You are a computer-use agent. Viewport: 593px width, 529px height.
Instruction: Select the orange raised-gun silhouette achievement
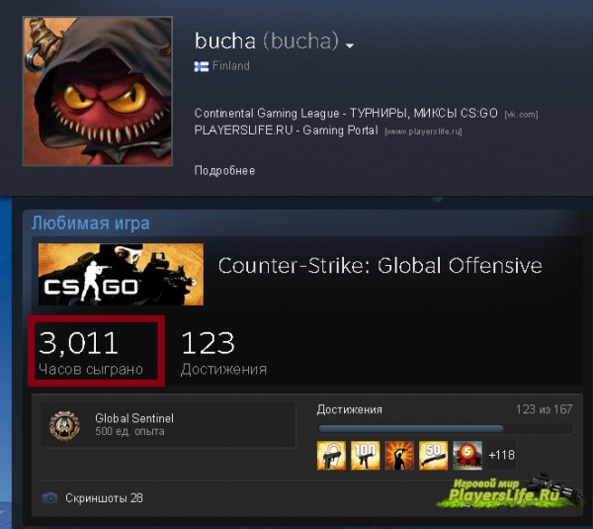click(x=399, y=455)
